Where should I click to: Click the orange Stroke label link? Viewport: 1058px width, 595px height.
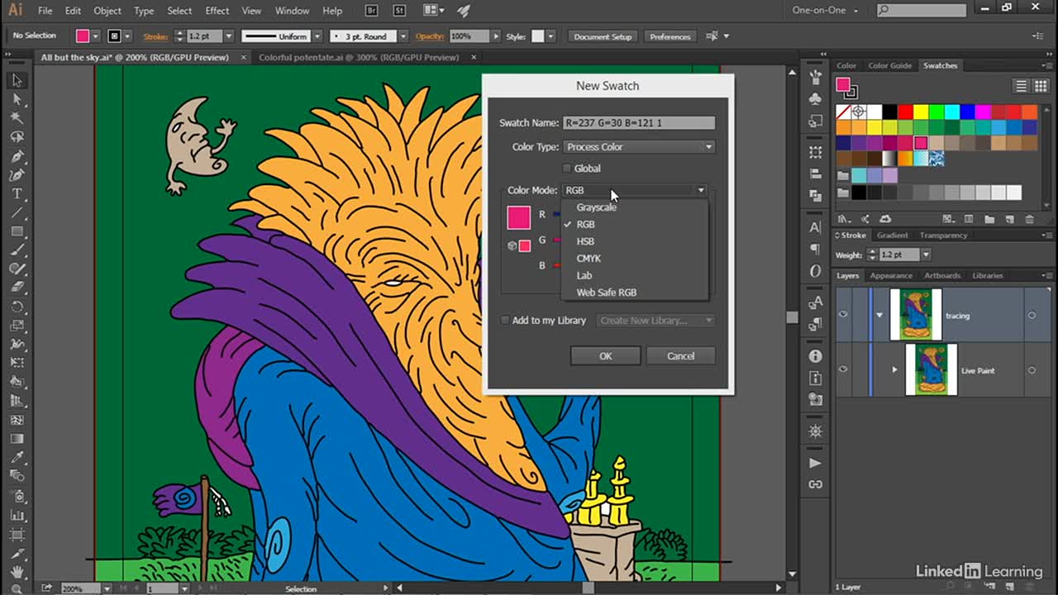click(x=155, y=36)
